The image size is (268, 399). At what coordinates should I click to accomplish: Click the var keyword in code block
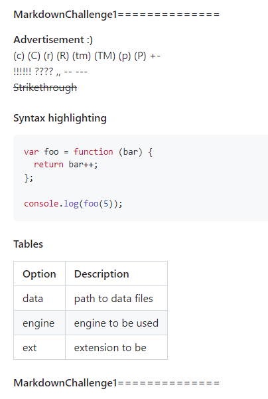tap(31, 151)
